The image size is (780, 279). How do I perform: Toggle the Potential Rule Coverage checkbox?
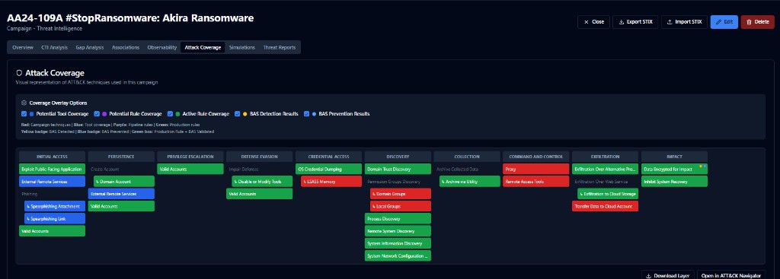[x=97, y=114]
